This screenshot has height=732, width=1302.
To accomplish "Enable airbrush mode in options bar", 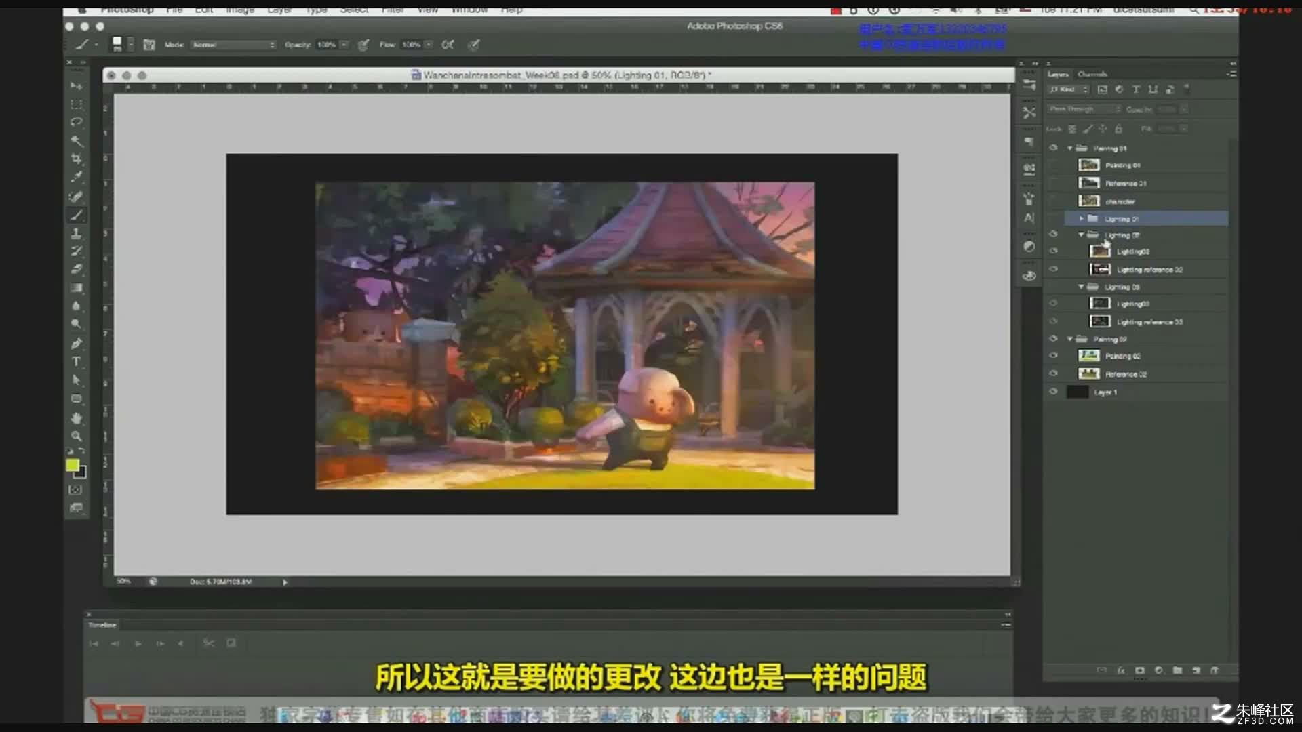I will (448, 45).
